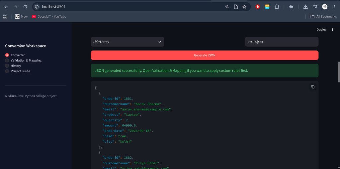340x169 pixels.
Task: Open the Chrome three-dot menu
Action: (334, 7)
